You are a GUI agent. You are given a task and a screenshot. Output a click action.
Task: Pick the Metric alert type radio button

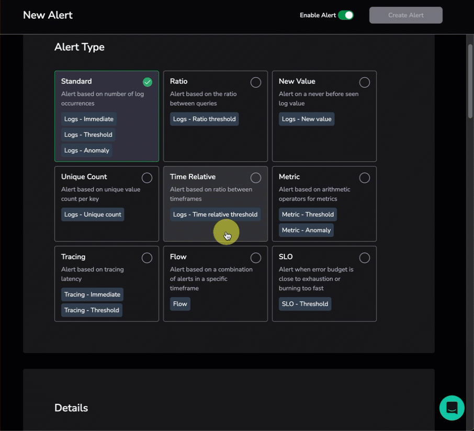point(364,178)
